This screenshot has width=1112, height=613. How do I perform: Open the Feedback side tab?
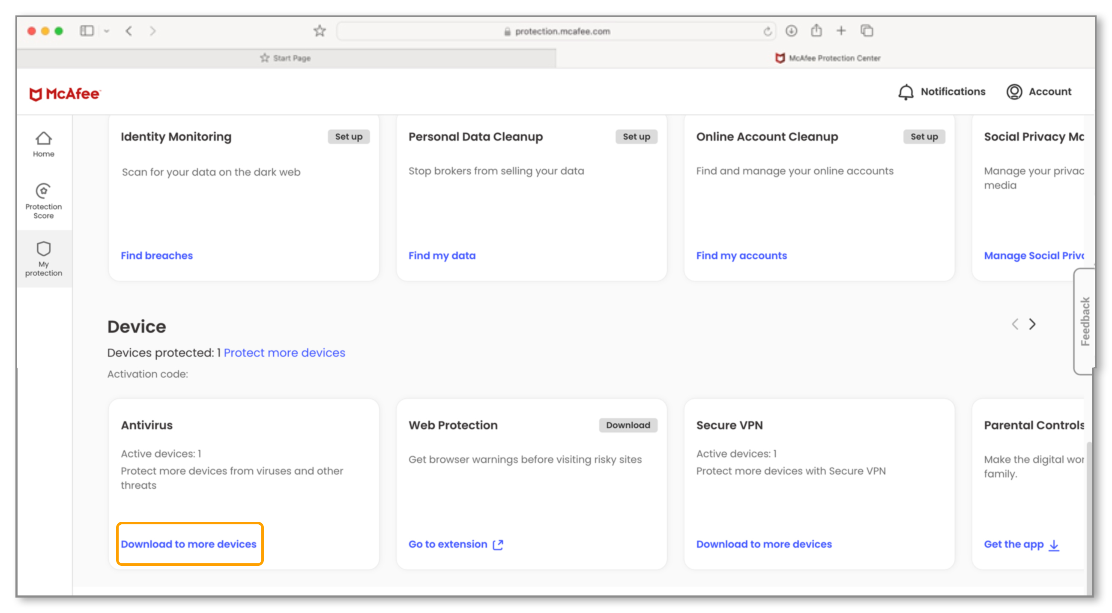tap(1085, 322)
